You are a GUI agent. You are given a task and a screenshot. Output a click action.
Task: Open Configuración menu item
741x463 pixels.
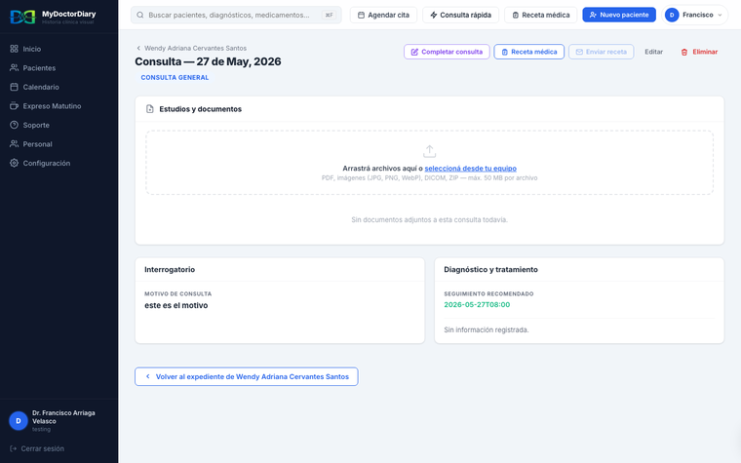click(x=58, y=163)
